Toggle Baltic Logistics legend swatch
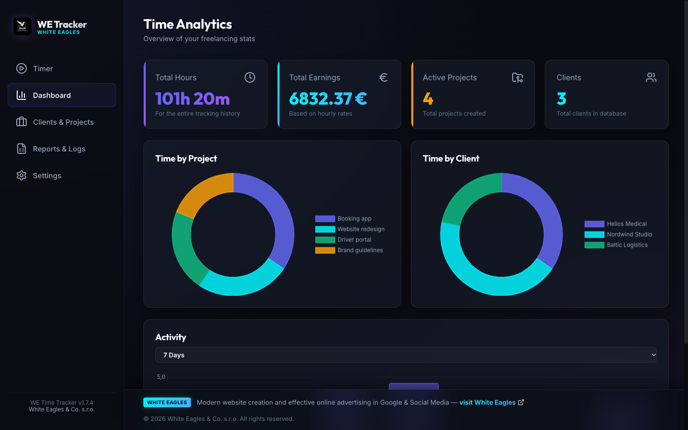The image size is (688, 430). [x=594, y=245]
